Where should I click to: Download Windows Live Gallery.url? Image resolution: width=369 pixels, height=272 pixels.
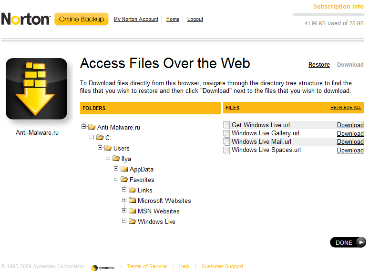point(350,133)
